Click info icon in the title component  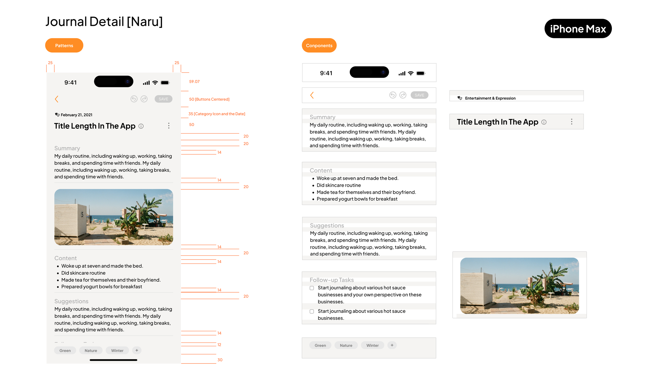point(544,122)
